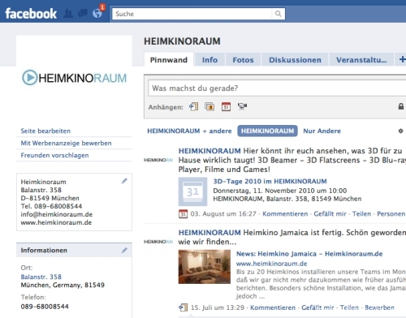Click the D-81549 München address line

(50, 198)
